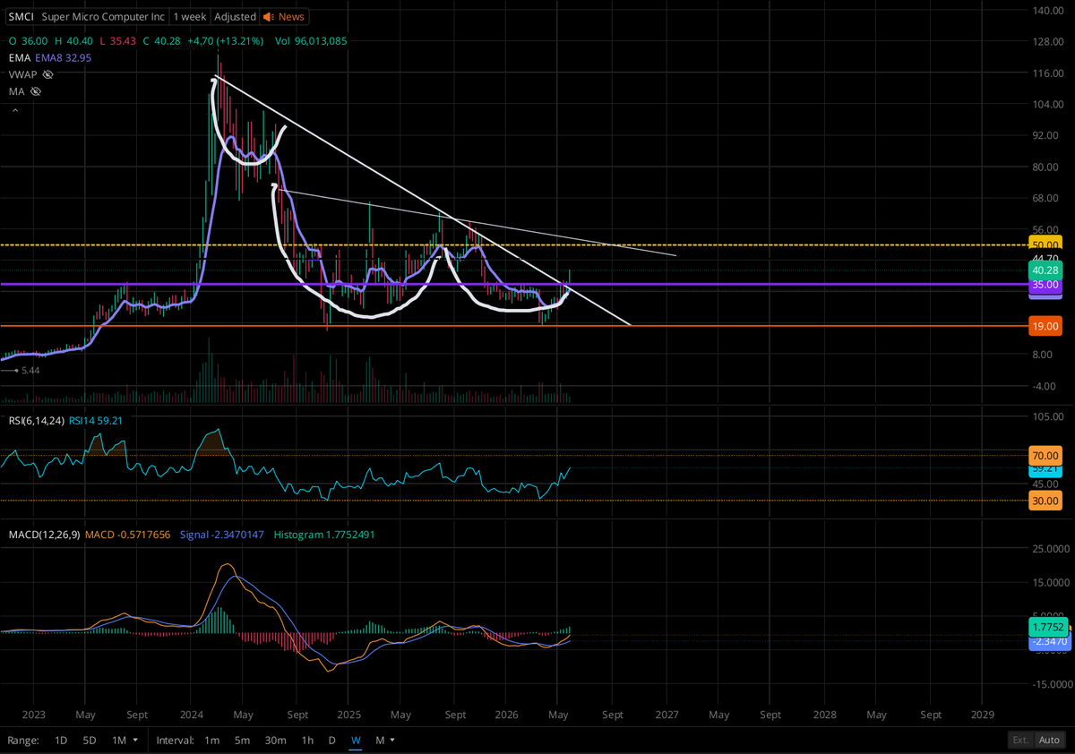
Task: Select the MACD(12,26,9) indicator title
Action: click(45, 535)
